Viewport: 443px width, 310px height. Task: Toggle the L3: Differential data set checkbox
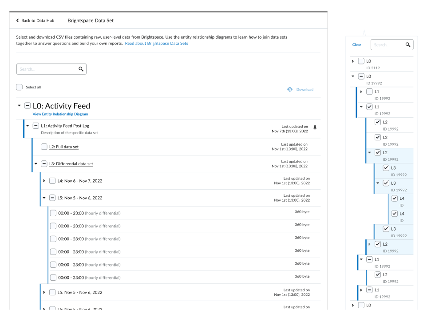44,163
